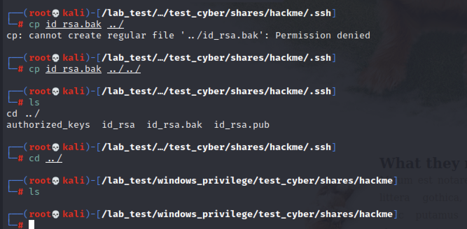This screenshot has width=467, height=229.
Task: Click skull icon in prompt above 'cp id_rsa.bak ../../'
Action: pos(56,58)
